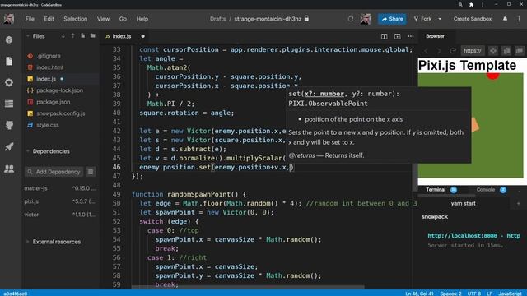This screenshot has height=296, width=527.
Task: Open .gitignore in the file tree
Action: (x=60, y=56)
